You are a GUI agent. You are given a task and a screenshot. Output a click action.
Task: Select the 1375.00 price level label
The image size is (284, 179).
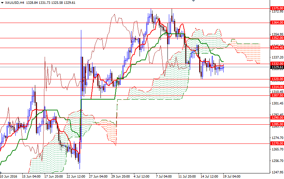pos(277,8)
